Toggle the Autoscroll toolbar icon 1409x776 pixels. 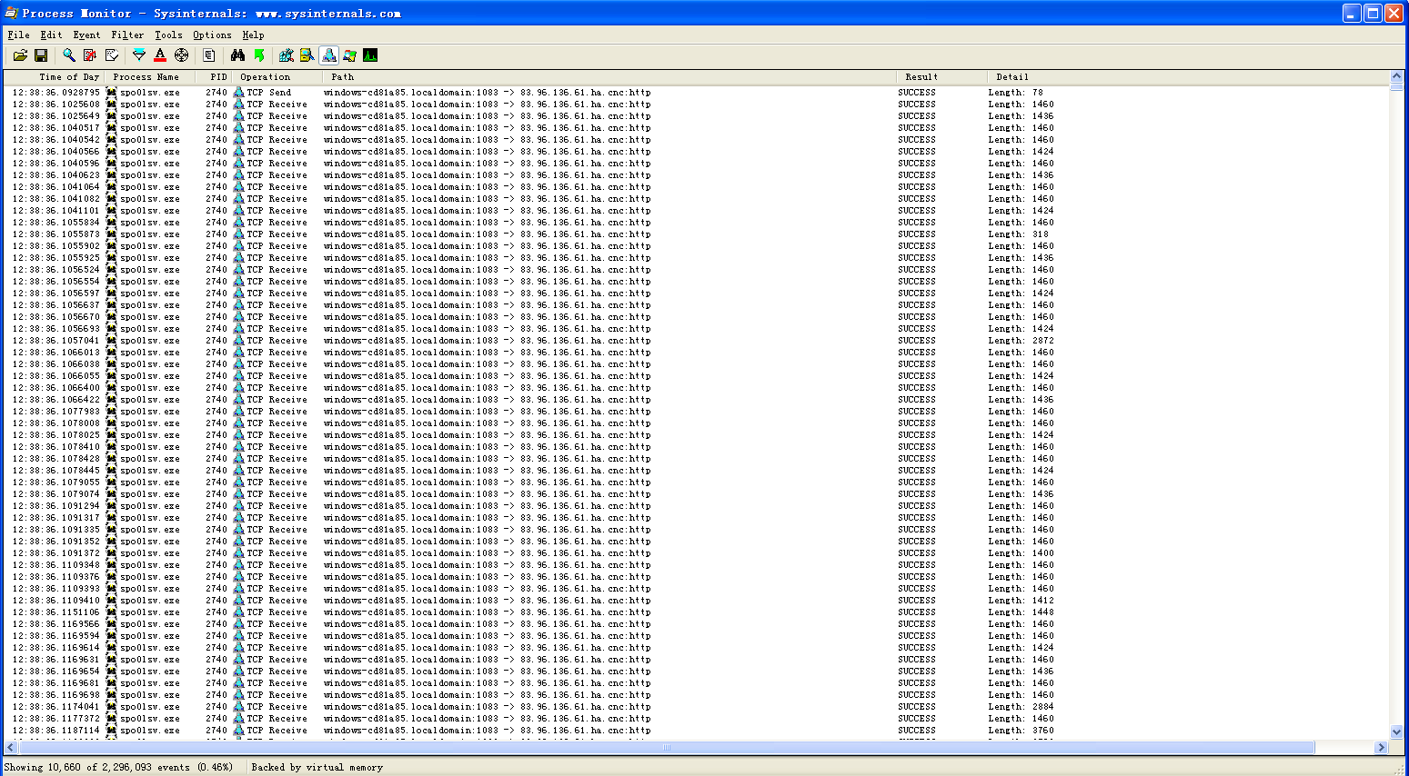pyautogui.click(x=90, y=55)
